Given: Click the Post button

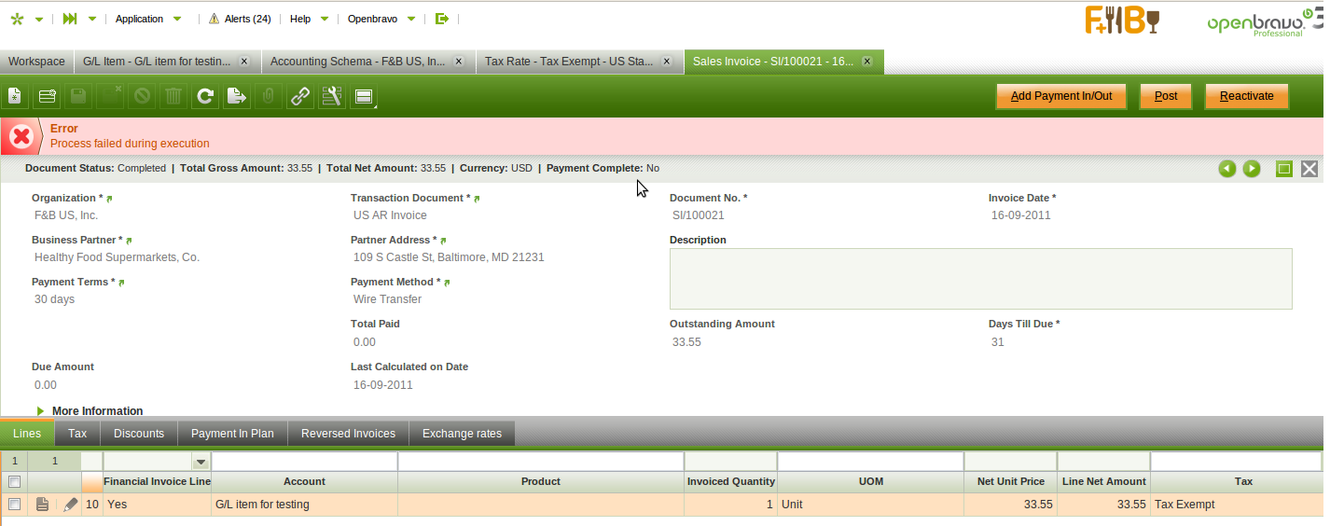Looking at the screenshot, I should pyautogui.click(x=1166, y=96).
